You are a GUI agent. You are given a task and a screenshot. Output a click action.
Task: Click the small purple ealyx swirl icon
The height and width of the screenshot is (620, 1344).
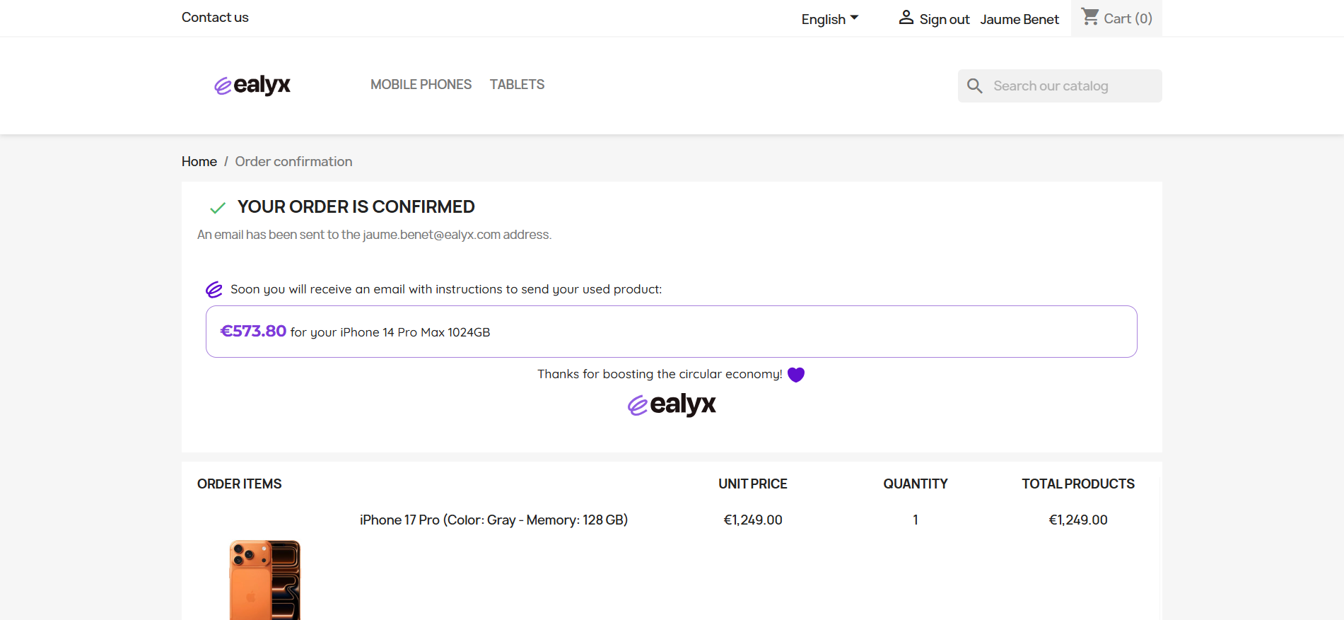214,290
